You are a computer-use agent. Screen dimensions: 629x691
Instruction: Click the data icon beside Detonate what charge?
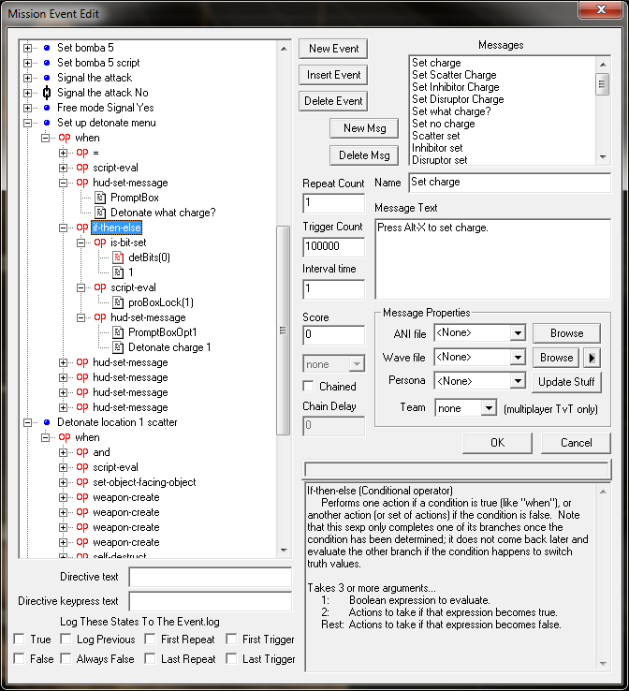[x=100, y=213]
